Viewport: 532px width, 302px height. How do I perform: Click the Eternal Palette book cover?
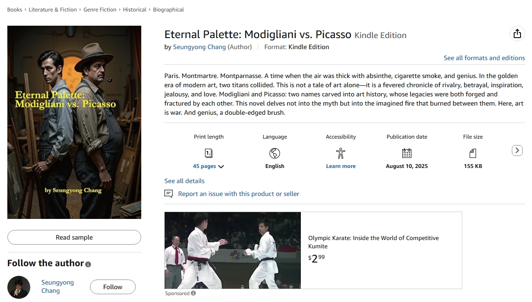point(74,122)
